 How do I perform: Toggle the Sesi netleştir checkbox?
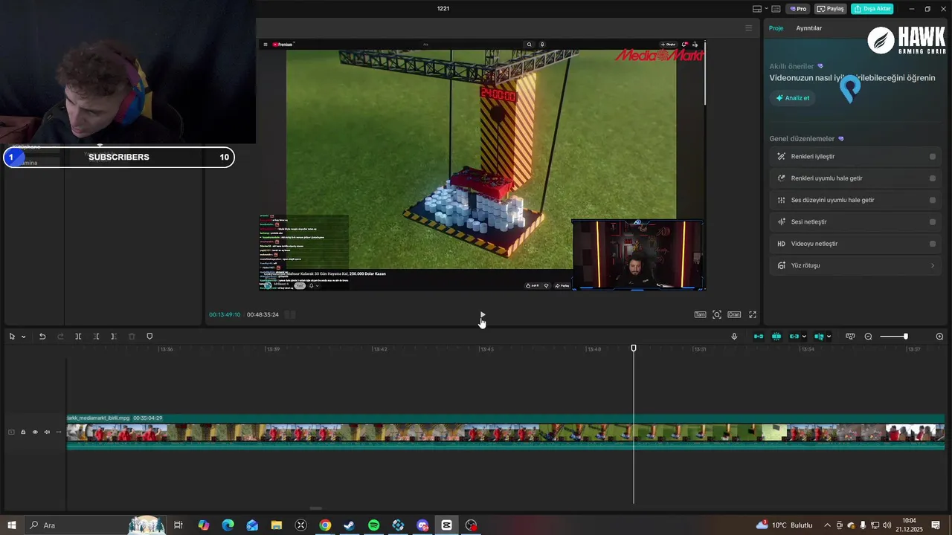pos(933,222)
